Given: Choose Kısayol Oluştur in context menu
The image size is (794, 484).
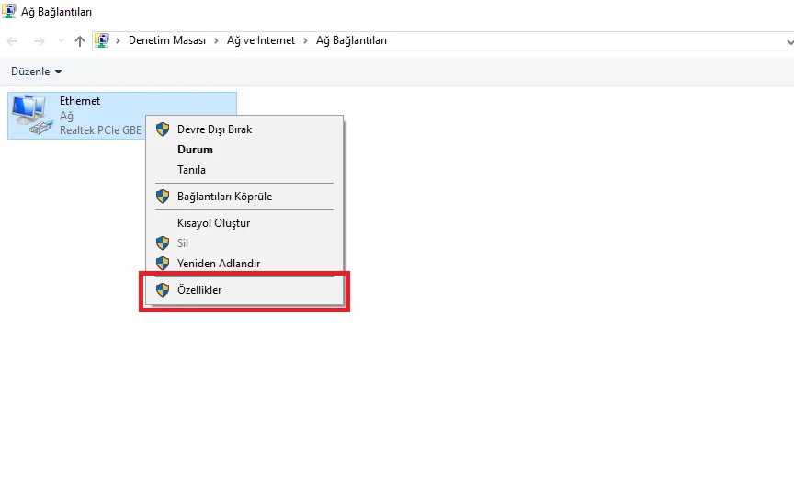Looking at the screenshot, I should [x=213, y=223].
